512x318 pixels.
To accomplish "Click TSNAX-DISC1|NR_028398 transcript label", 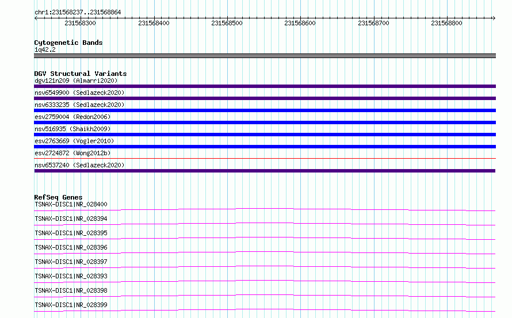I will pyautogui.click(x=71, y=290).
